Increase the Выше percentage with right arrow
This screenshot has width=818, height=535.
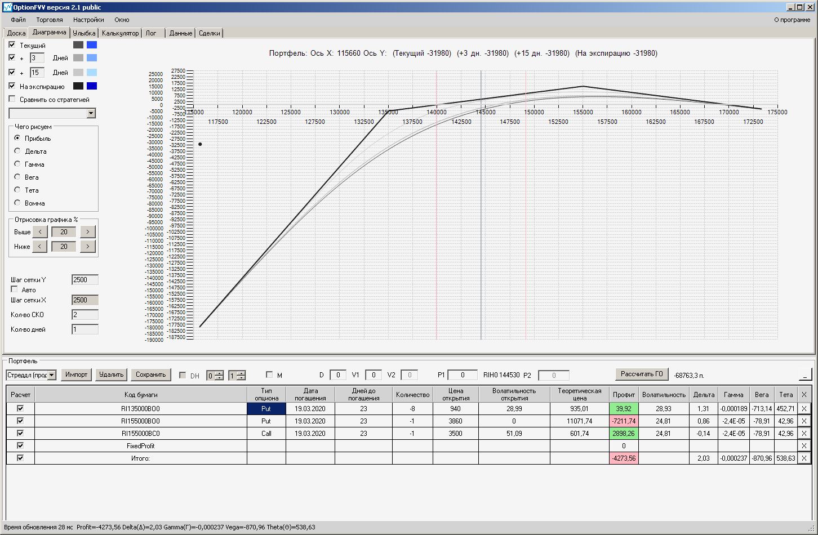coord(88,231)
